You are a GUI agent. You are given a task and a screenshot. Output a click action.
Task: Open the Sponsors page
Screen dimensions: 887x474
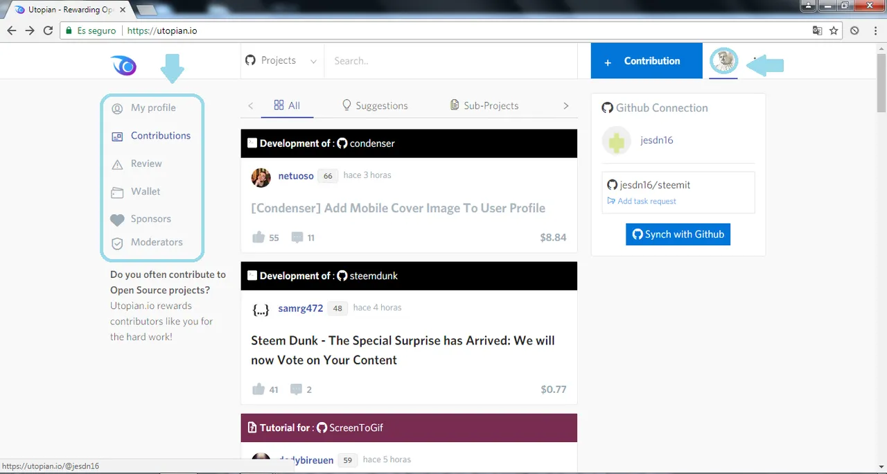click(x=151, y=219)
